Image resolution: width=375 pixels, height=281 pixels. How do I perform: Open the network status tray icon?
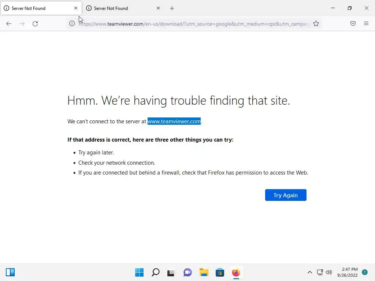tap(320, 272)
